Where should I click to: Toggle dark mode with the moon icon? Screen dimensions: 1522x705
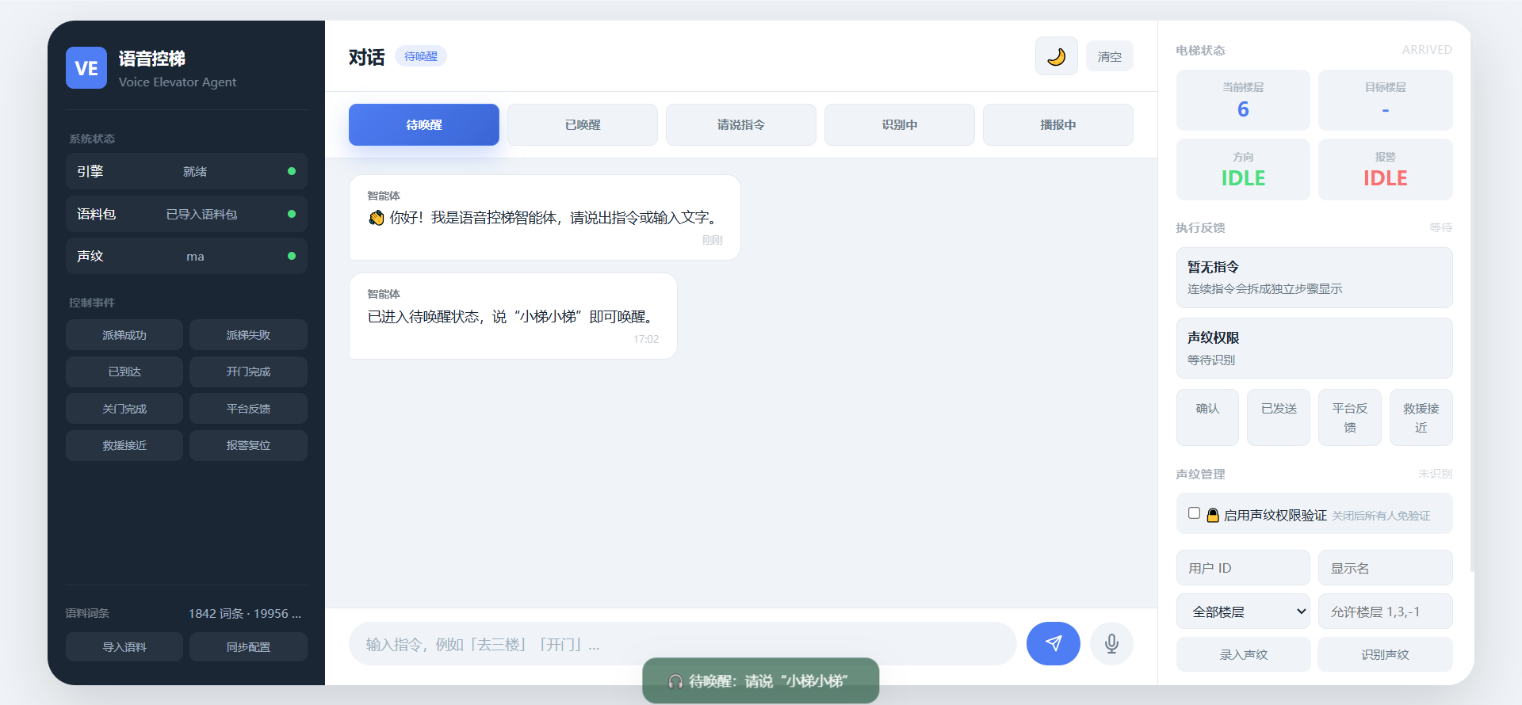[x=1056, y=56]
